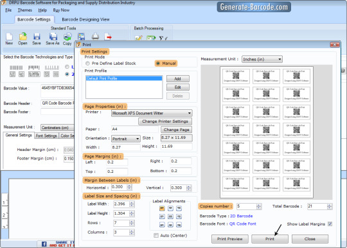Click the export image toolbar icon
Viewport: 347px width, 248px height.
tap(81, 37)
